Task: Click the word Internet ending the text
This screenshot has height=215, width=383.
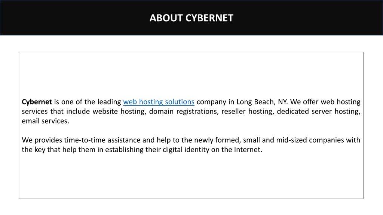Action: coord(248,149)
